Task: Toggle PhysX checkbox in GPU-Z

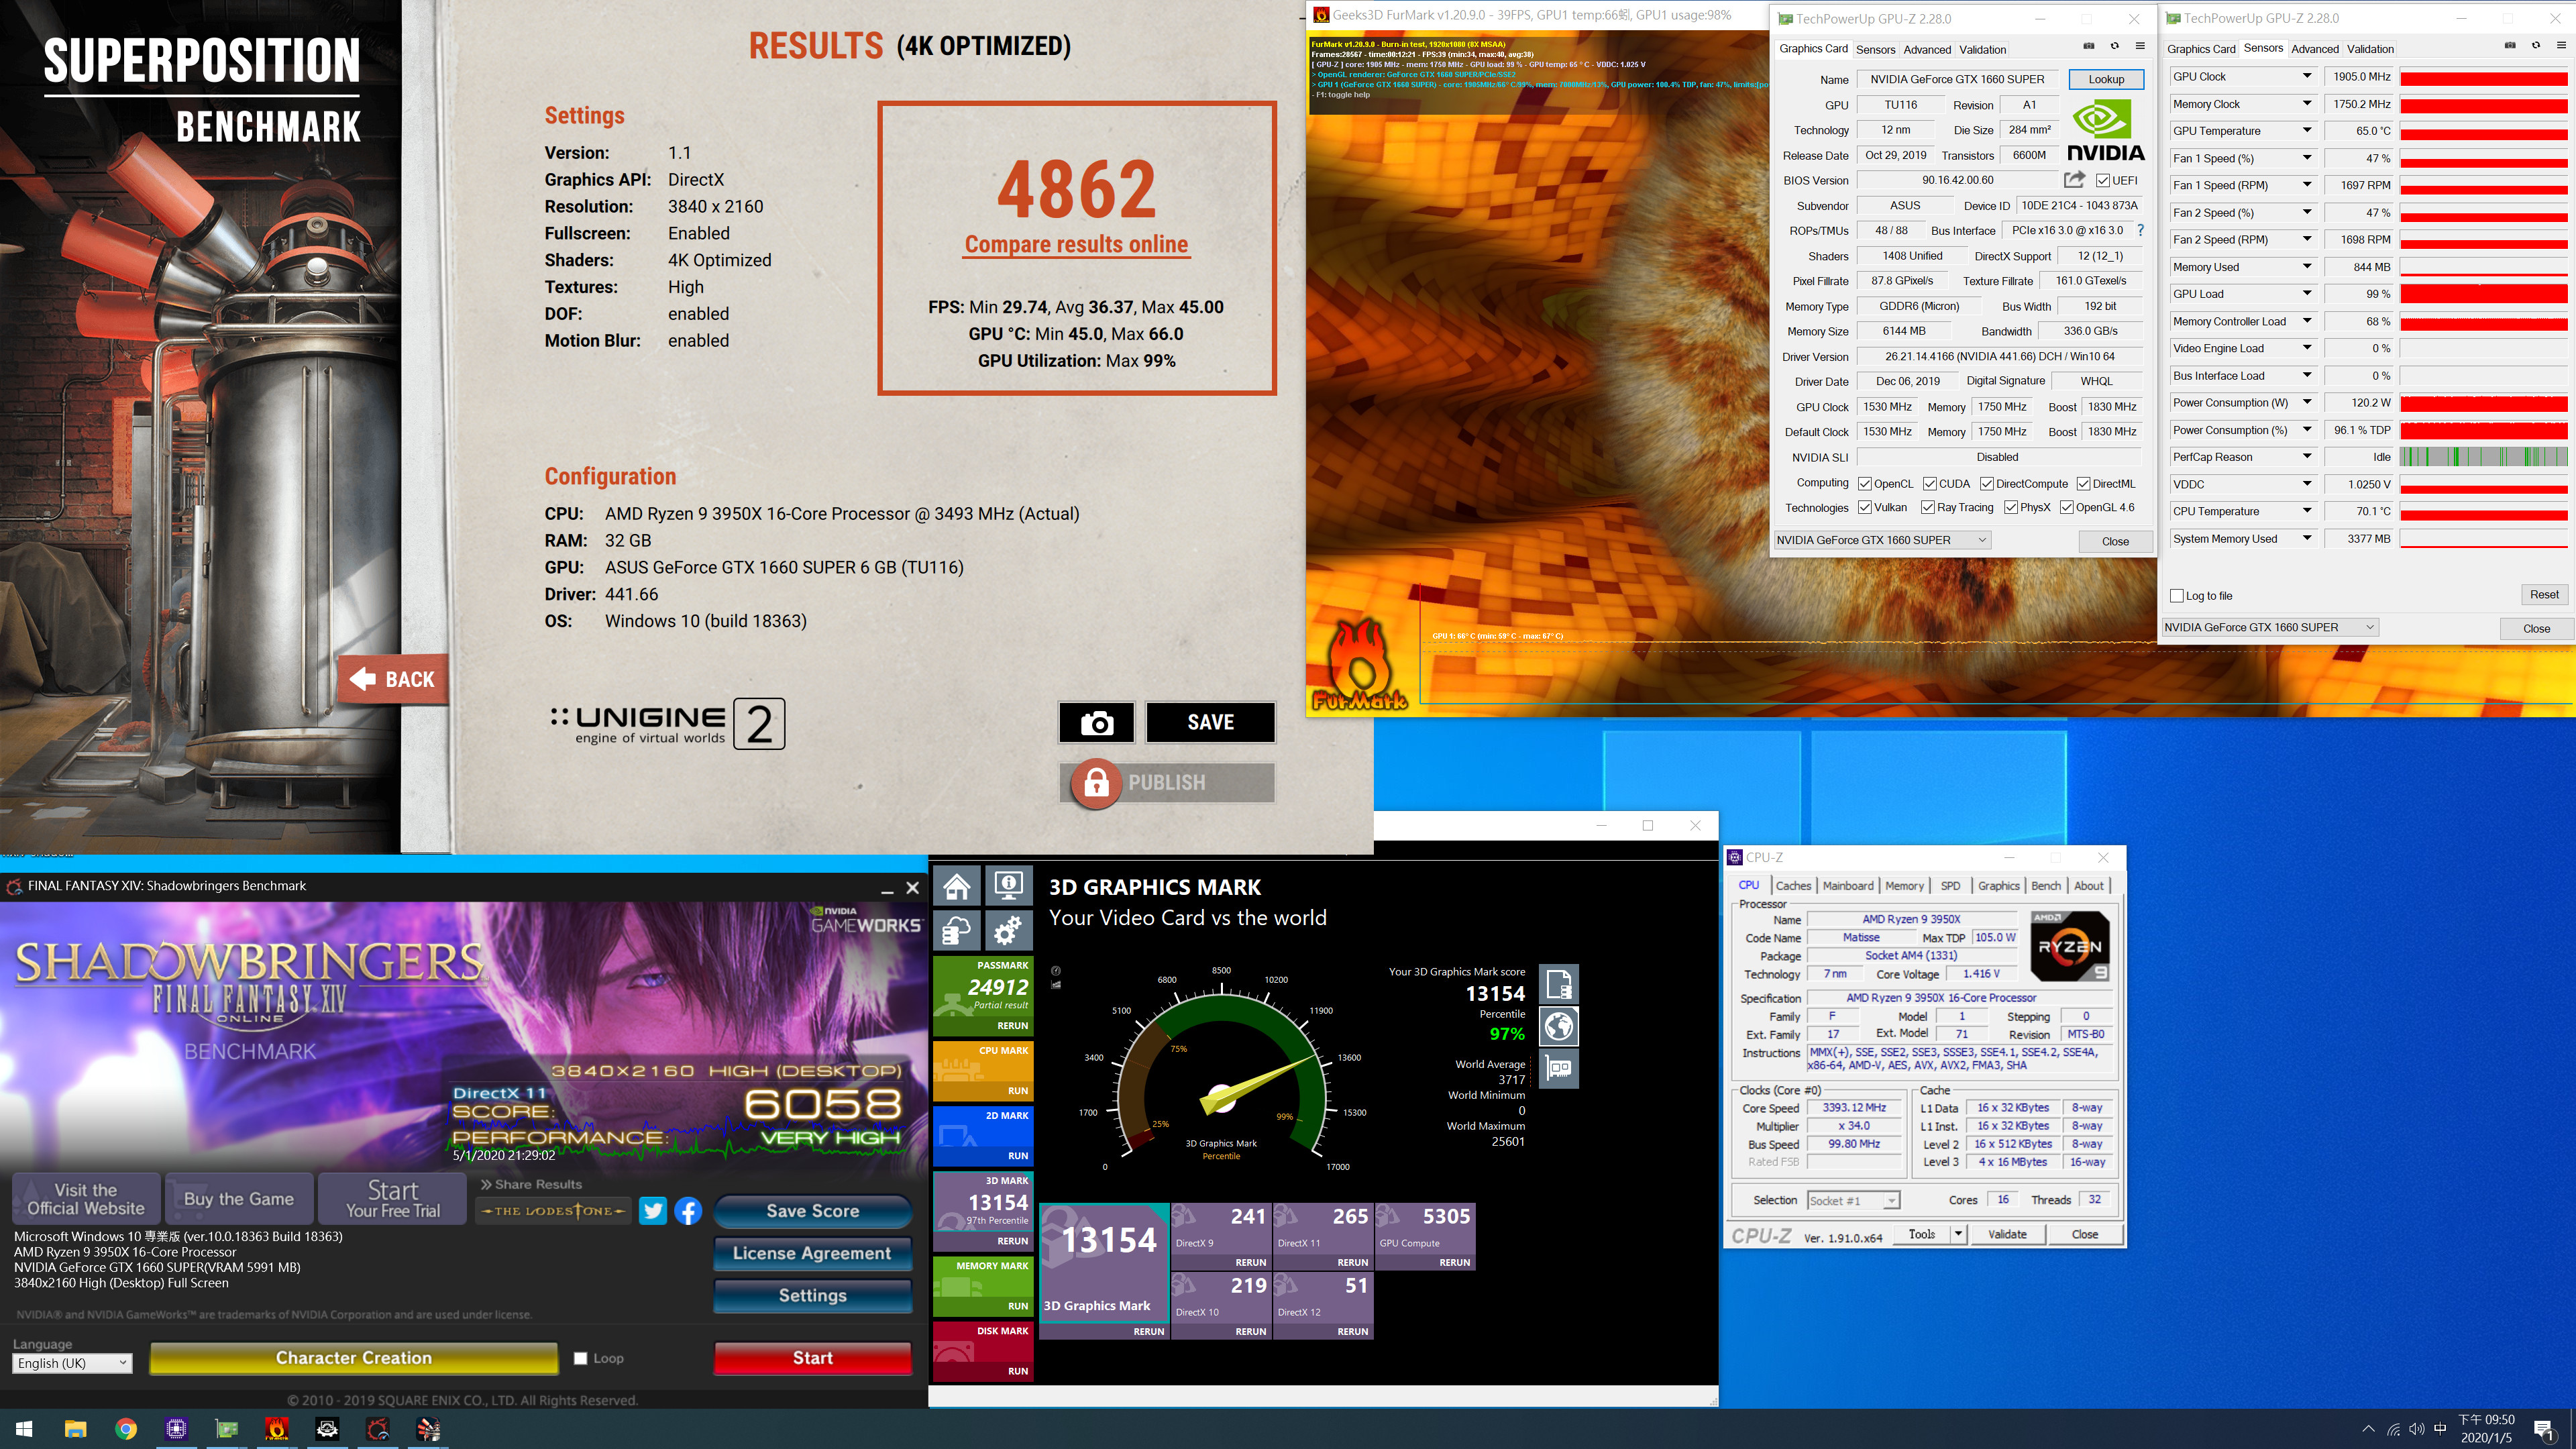Action: click(x=2011, y=507)
